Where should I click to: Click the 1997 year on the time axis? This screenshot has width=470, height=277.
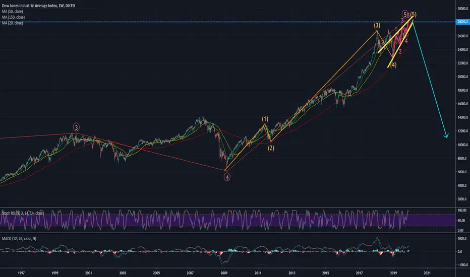(21, 273)
